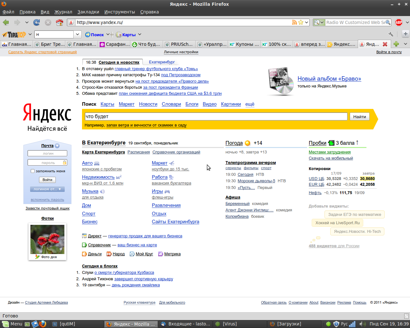The height and width of the screenshot is (328, 410).
Task: Open the Картинки search link
Action: 231,104
